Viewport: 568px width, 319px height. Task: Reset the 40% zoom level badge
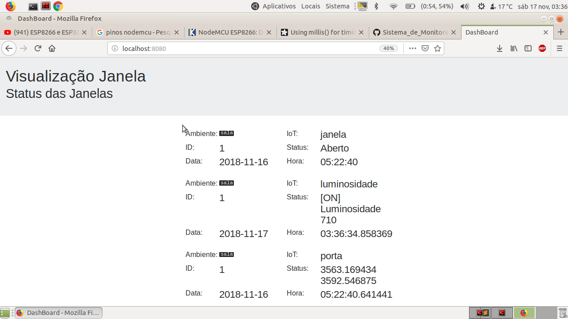[x=389, y=48]
